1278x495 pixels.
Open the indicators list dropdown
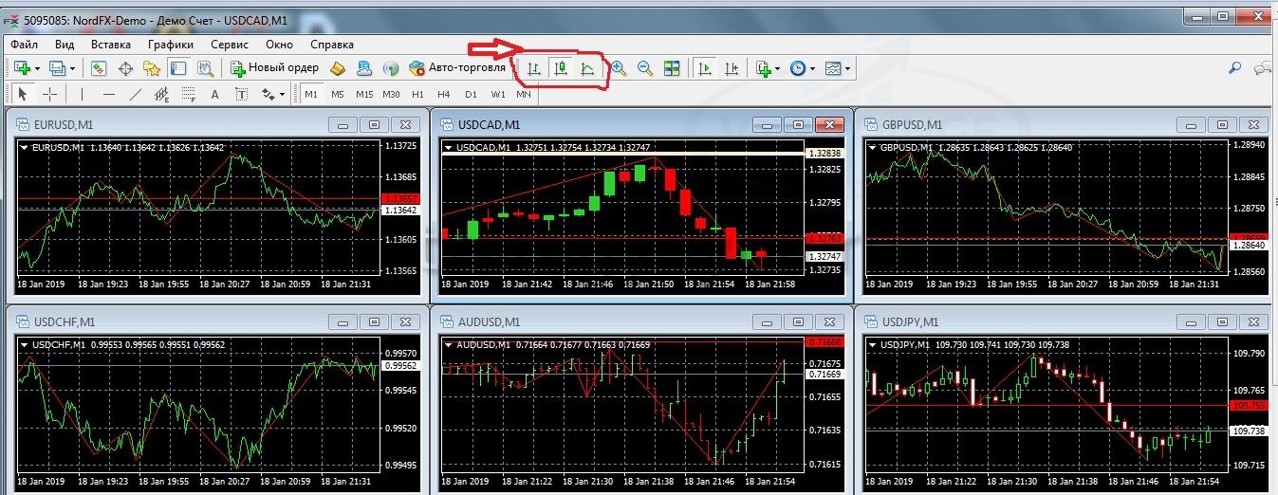click(777, 68)
